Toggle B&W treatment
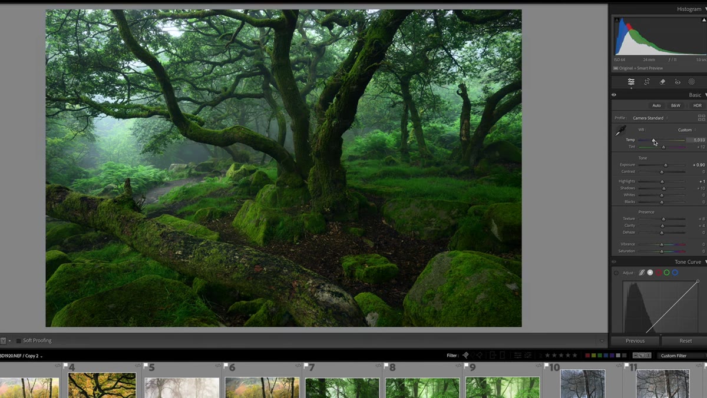This screenshot has height=398, width=707. (x=676, y=105)
